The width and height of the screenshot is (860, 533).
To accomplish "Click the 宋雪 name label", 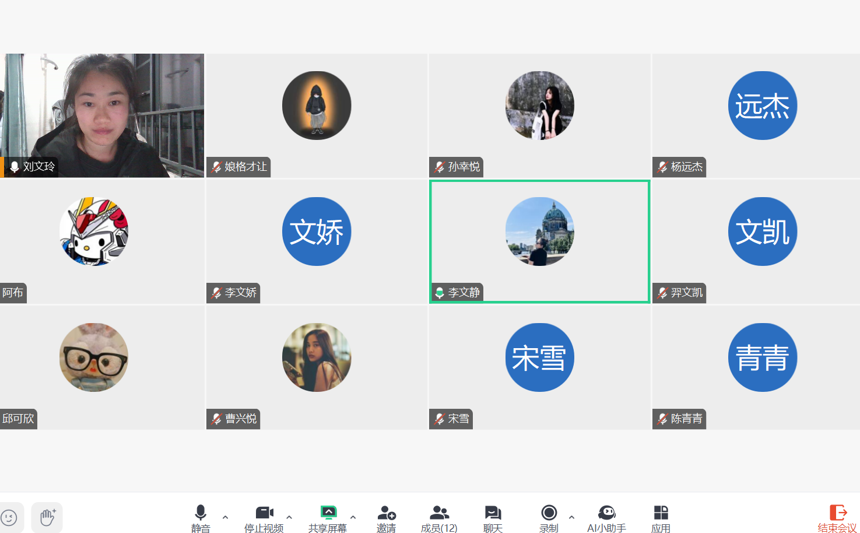I will (x=458, y=419).
